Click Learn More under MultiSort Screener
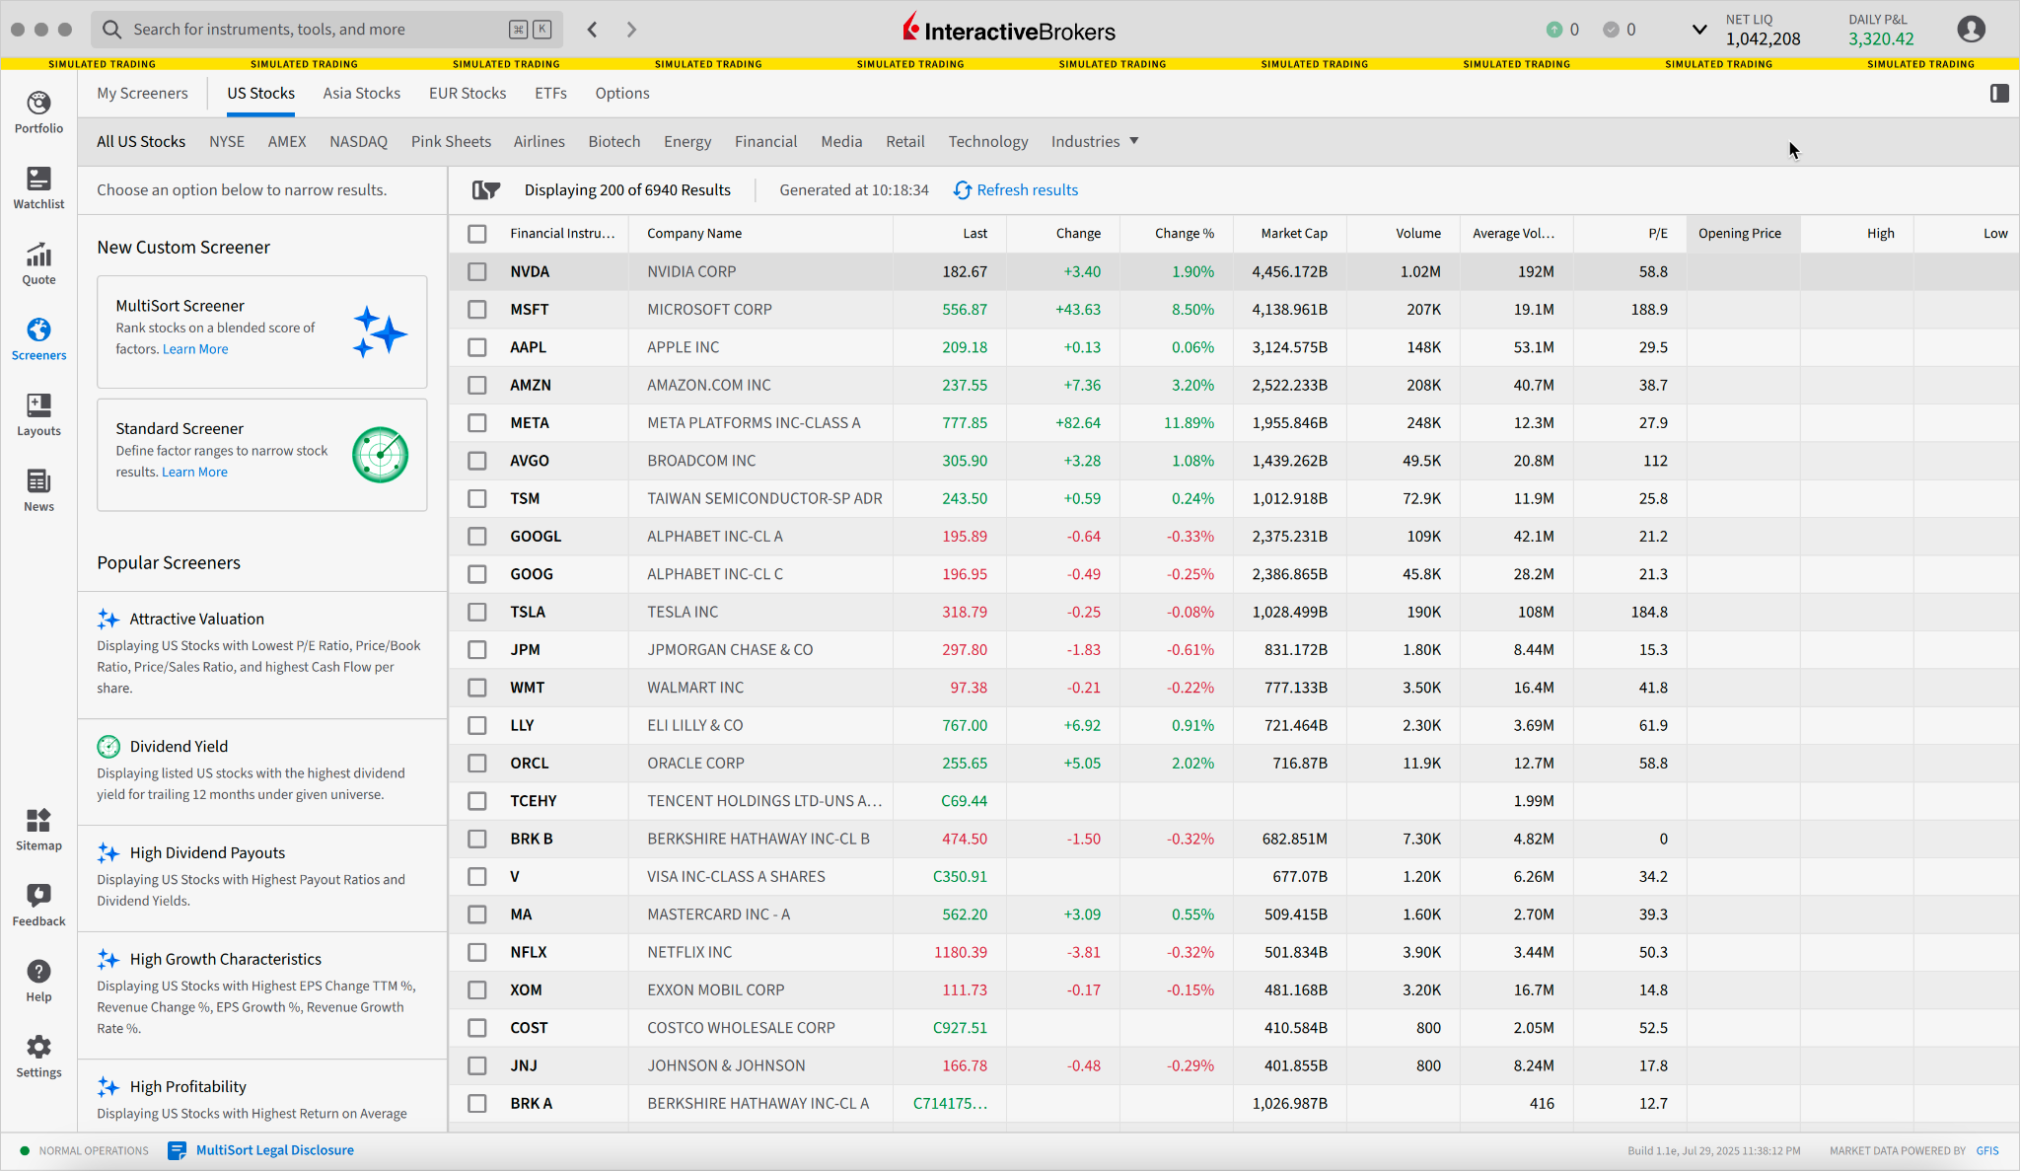This screenshot has height=1171, width=2020. (194, 348)
